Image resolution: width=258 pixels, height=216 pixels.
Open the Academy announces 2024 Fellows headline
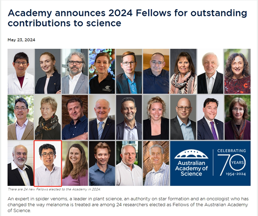coord(127,18)
